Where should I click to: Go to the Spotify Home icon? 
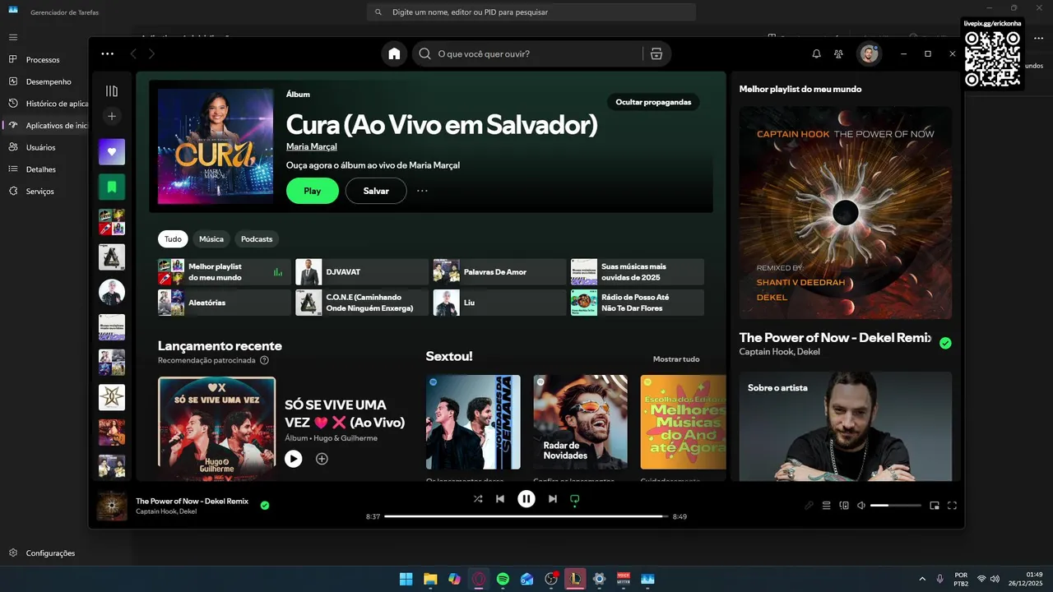coord(394,53)
